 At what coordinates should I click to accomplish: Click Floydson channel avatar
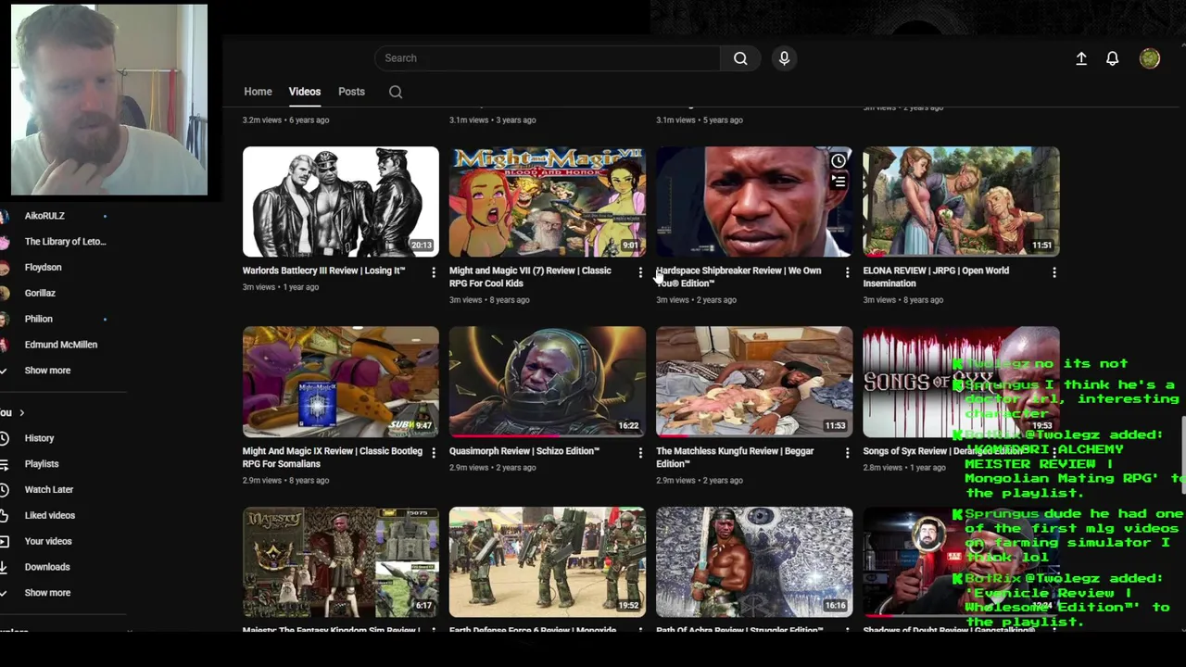point(5,268)
